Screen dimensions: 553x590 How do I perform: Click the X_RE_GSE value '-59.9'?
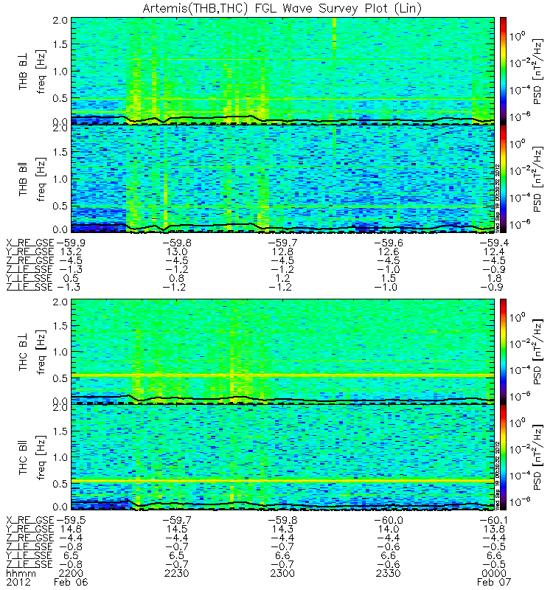pos(71,243)
